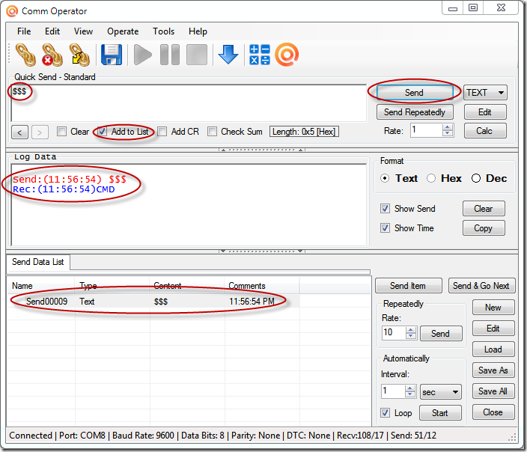Open the File menu
Viewport: 527px width, 452px height.
coord(24,31)
